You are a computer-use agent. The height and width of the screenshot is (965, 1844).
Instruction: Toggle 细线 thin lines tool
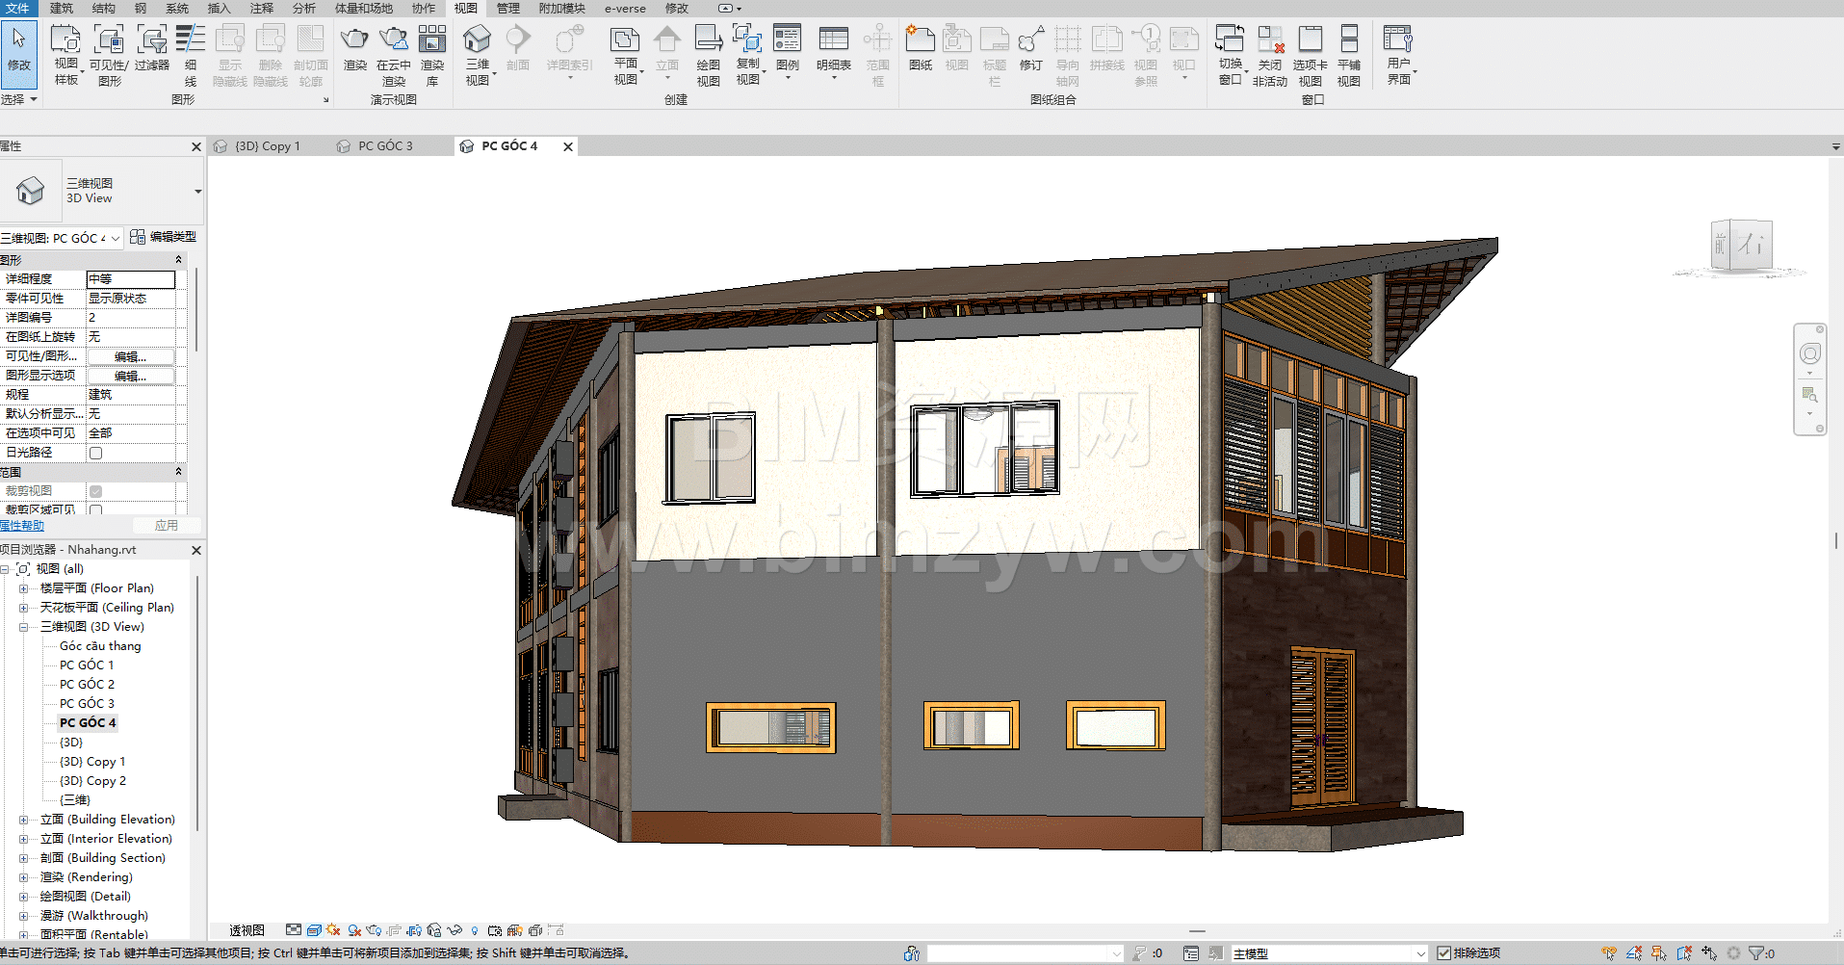(191, 54)
